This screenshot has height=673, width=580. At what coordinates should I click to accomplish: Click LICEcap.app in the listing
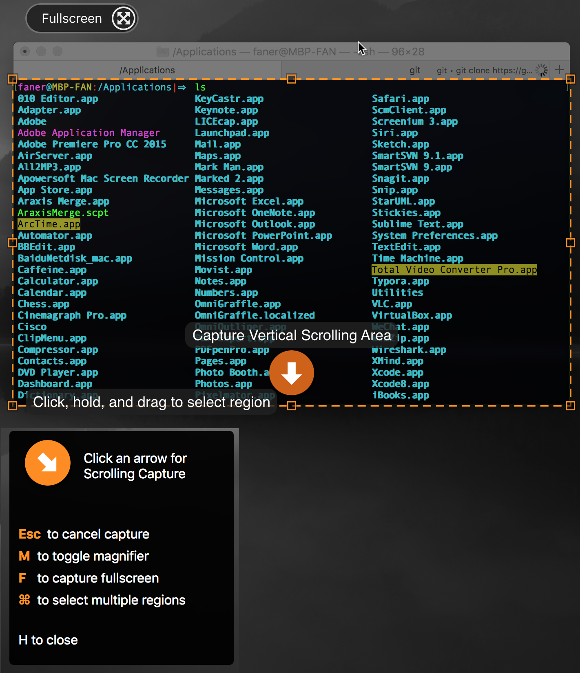point(226,121)
